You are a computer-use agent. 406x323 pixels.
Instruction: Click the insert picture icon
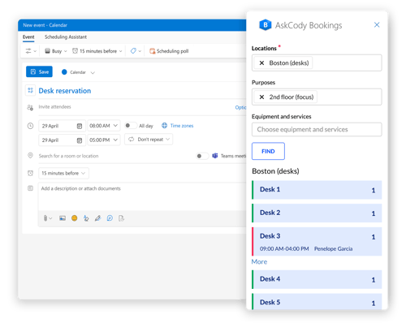pyautogui.click(x=63, y=218)
